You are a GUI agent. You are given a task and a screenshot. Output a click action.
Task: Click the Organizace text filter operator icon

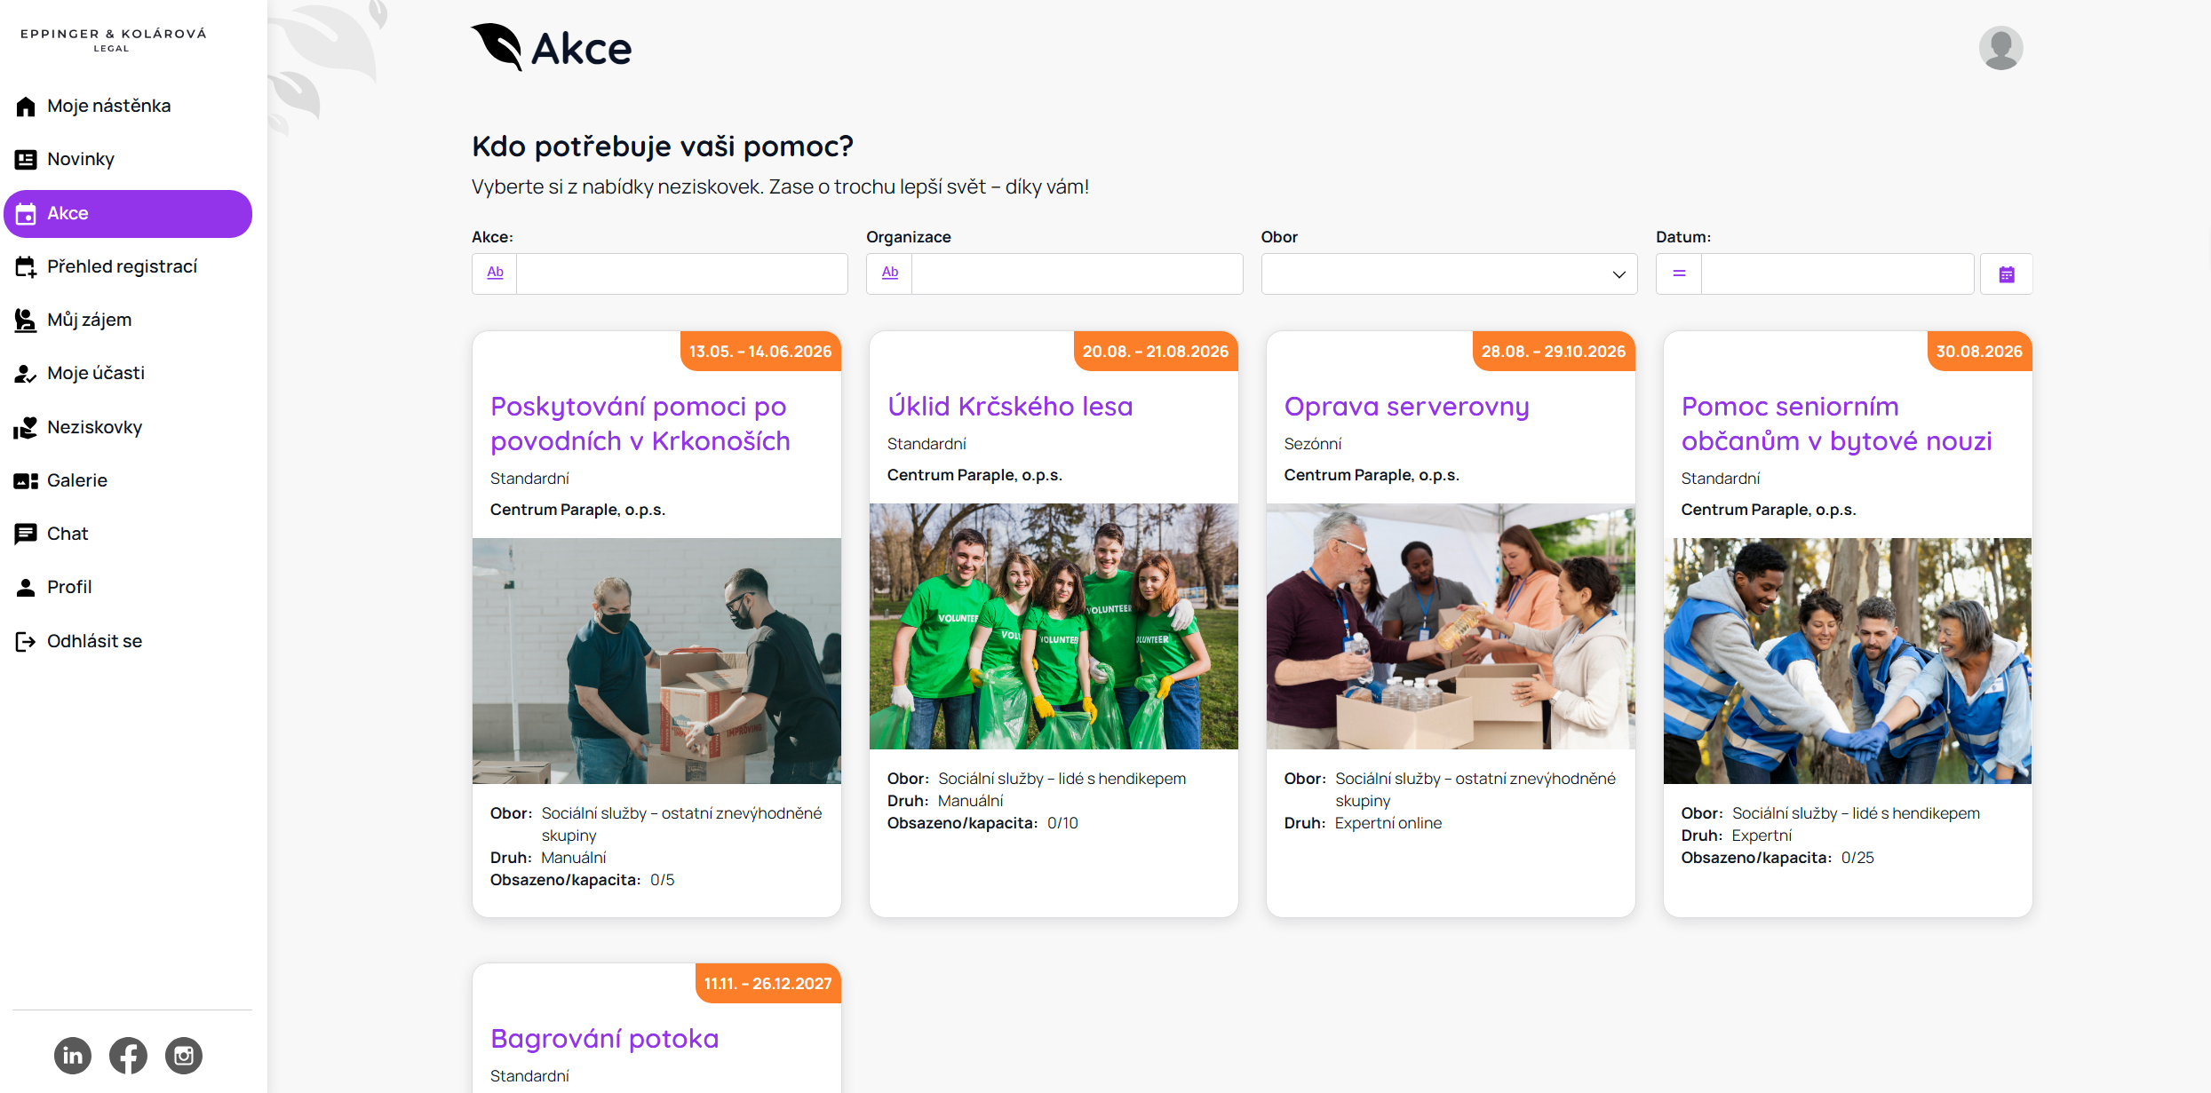point(889,273)
